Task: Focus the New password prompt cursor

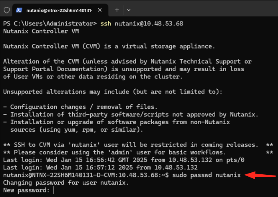Action: 54,190
